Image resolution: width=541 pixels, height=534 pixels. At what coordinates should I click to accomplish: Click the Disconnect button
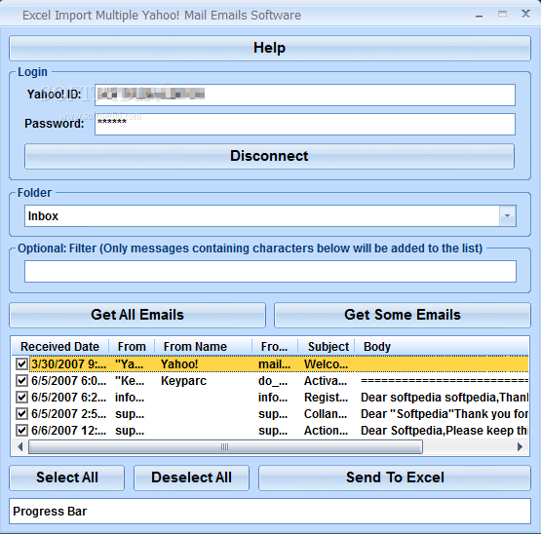[269, 156]
